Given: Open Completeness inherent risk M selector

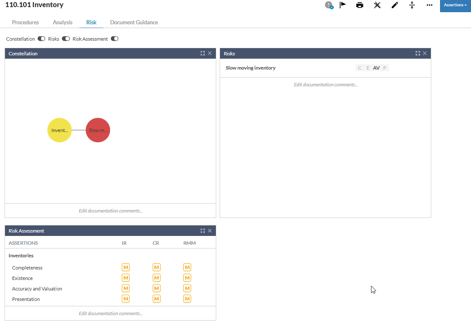Looking at the screenshot, I should click(x=125, y=267).
